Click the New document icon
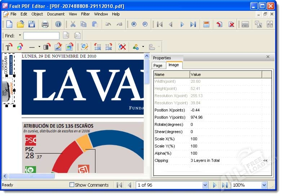282x196 pixels. (9, 24)
